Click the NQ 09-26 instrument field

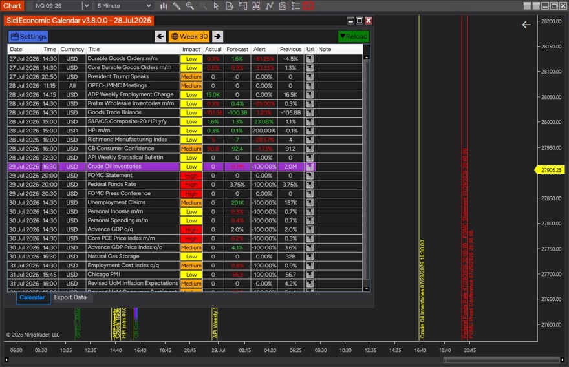[58, 6]
